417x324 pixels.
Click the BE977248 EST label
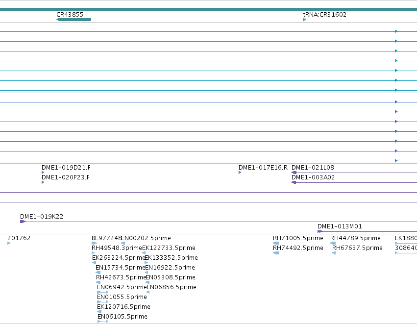106,238
